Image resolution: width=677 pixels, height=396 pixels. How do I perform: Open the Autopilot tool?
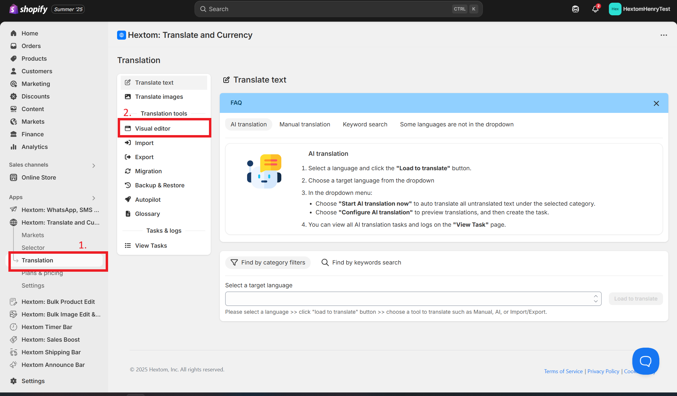point(164,200)
